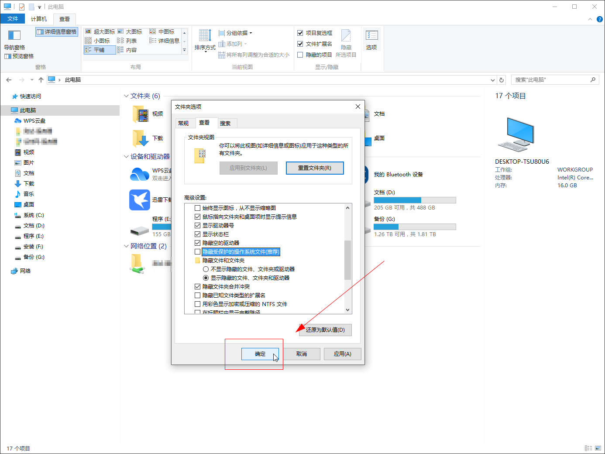605x454 pixels.
Task: Click the help question mark icon
Action: 600,19
